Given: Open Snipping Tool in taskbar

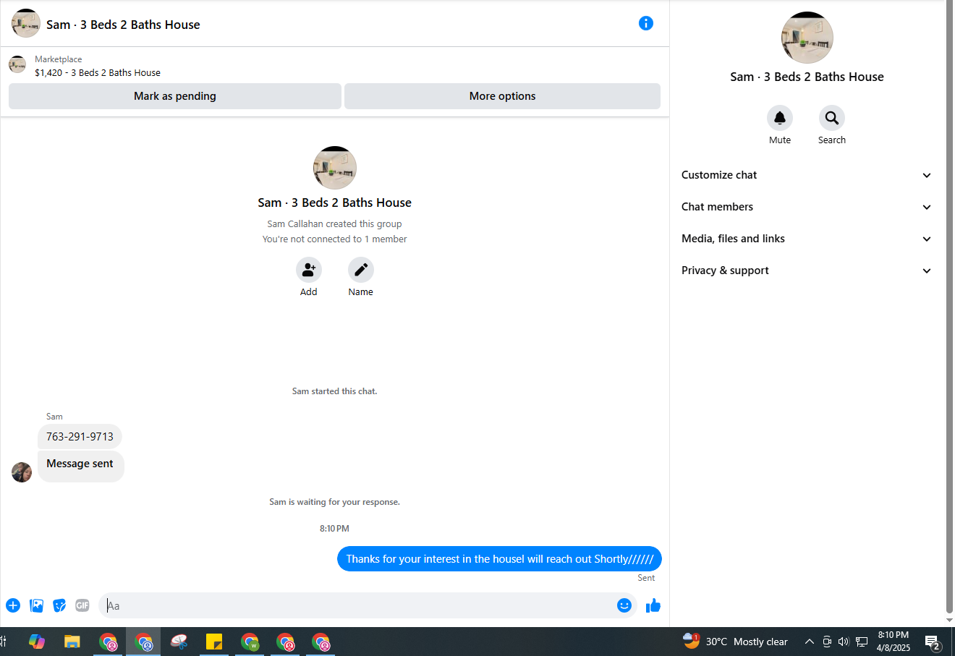Looking at the screenshot, I should pos(179,642).
